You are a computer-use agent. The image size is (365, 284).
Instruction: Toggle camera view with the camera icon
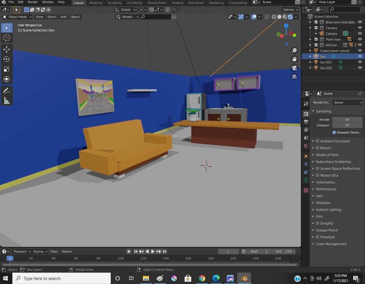pos(294,68)
